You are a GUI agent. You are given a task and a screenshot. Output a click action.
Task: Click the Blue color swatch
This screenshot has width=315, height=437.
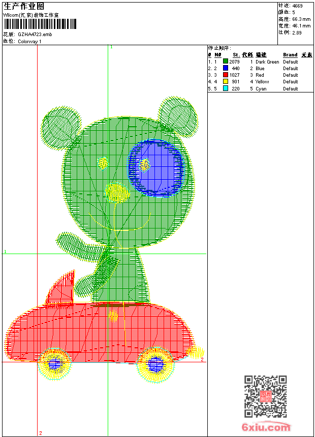226,68
